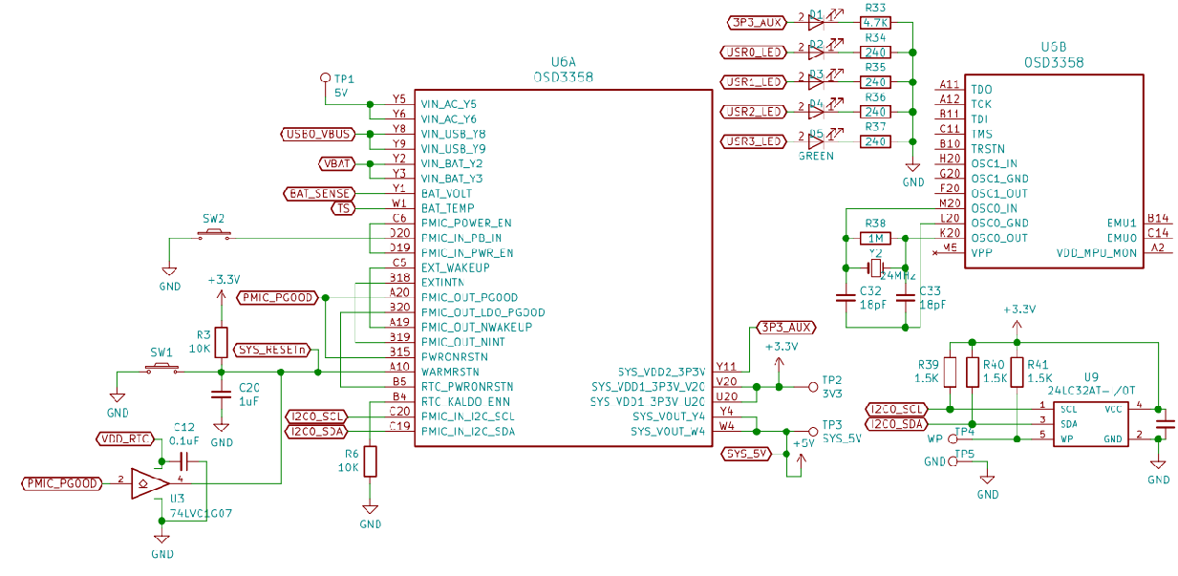The height and width of the screenshot is (576, 1178).
Task: Select the U3 74LVC1G07 buffer symbol
Action: coord(146,483)
